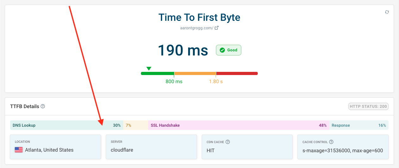The width and height of the screenshot is (399, 168).
Task: Select the DNS Lookup segment of the breakdown bar
Action: 66,125
